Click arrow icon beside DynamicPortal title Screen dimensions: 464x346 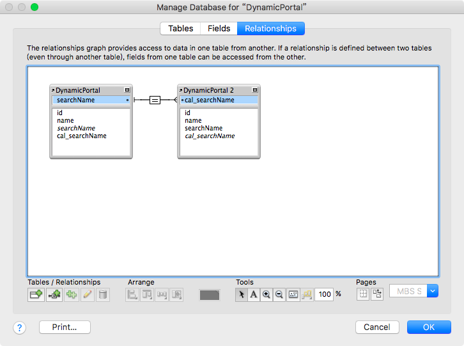(52, 90)
